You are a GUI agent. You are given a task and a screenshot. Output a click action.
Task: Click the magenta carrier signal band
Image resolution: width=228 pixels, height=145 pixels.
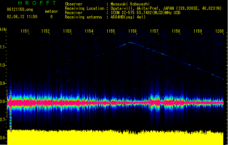tap(116, 103)
